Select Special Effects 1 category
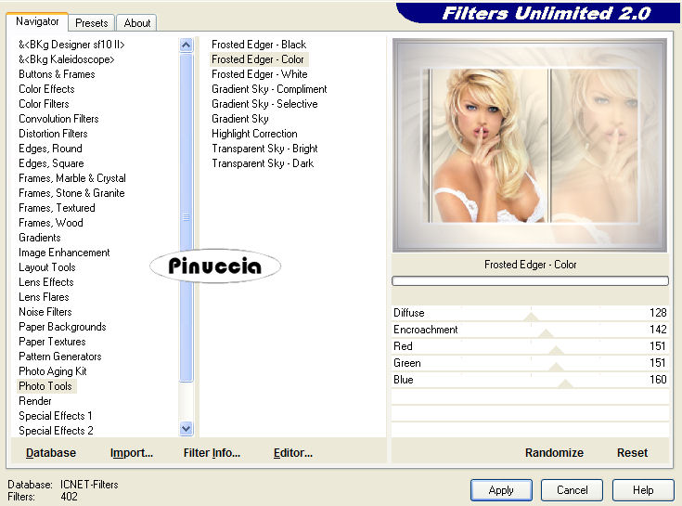This screenshot has height=506, width=682. click(56, 416)
